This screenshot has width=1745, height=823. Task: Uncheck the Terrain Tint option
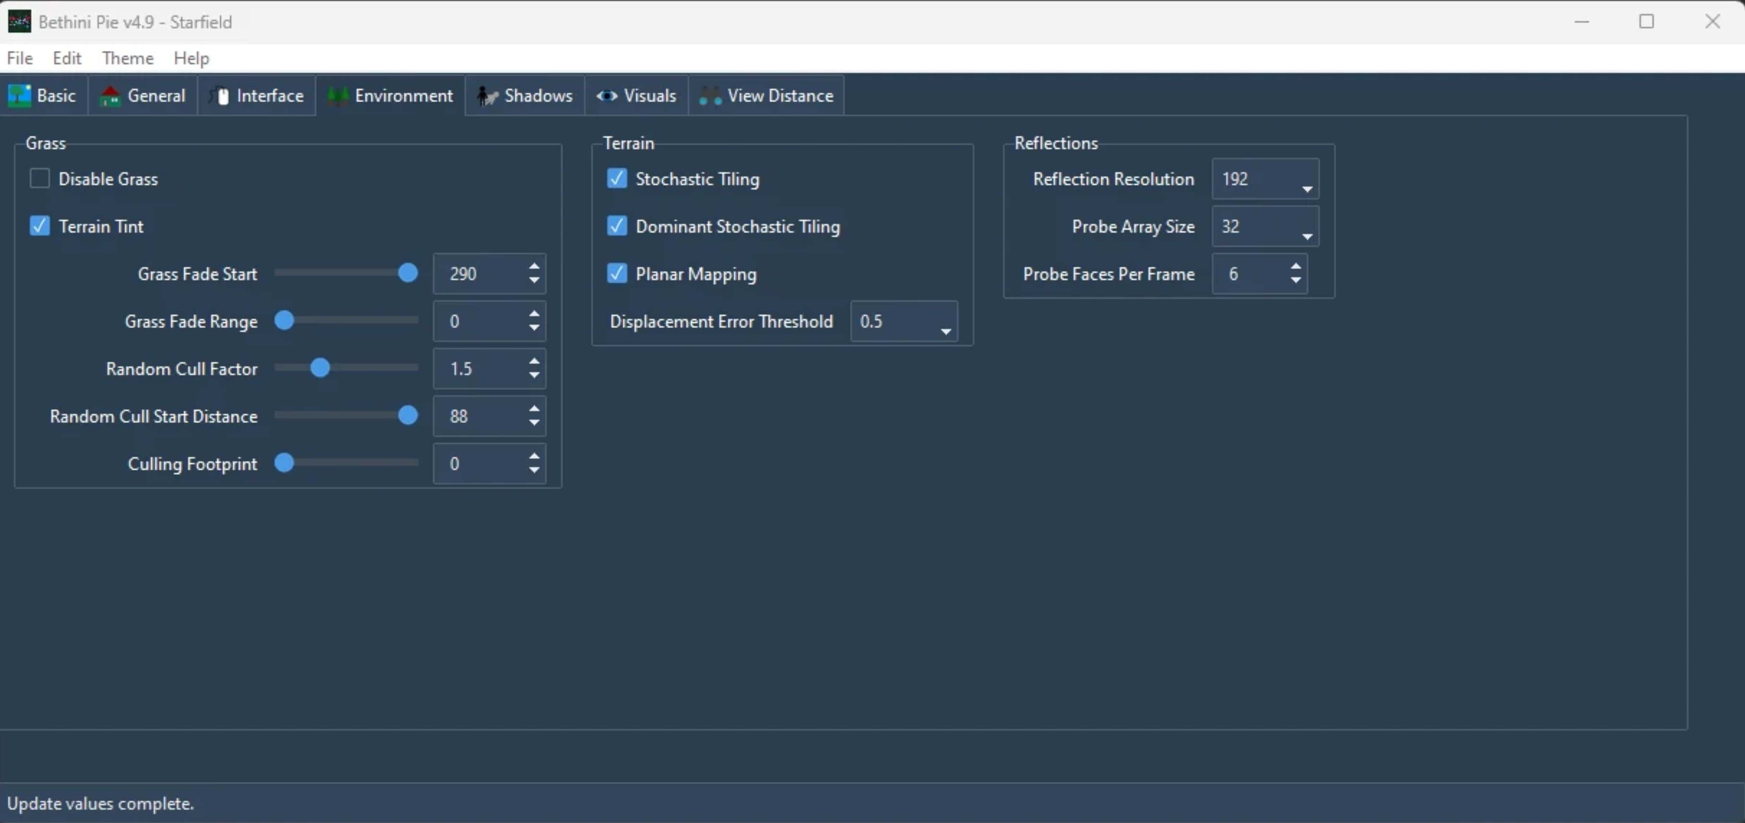[x=40, y=226]
